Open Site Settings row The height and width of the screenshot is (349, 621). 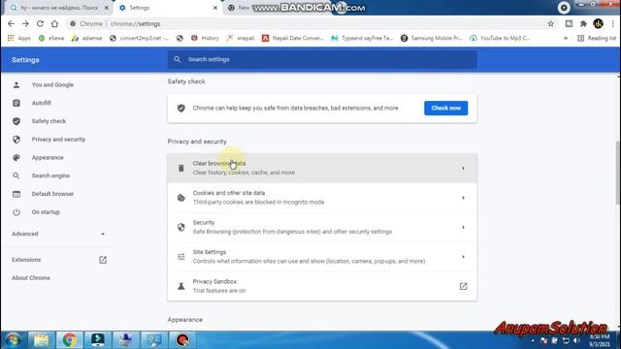[x=322, y=256]
